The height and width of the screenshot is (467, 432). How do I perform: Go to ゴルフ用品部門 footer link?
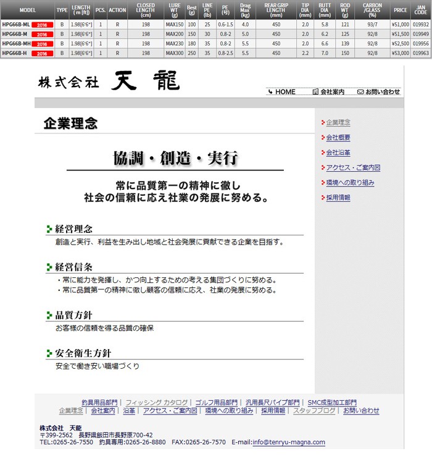tap(216, 402)
